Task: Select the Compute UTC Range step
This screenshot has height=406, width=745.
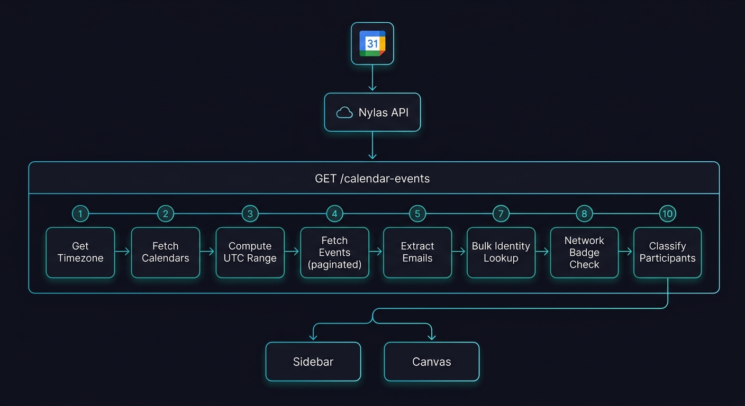Action: point(250,252)
